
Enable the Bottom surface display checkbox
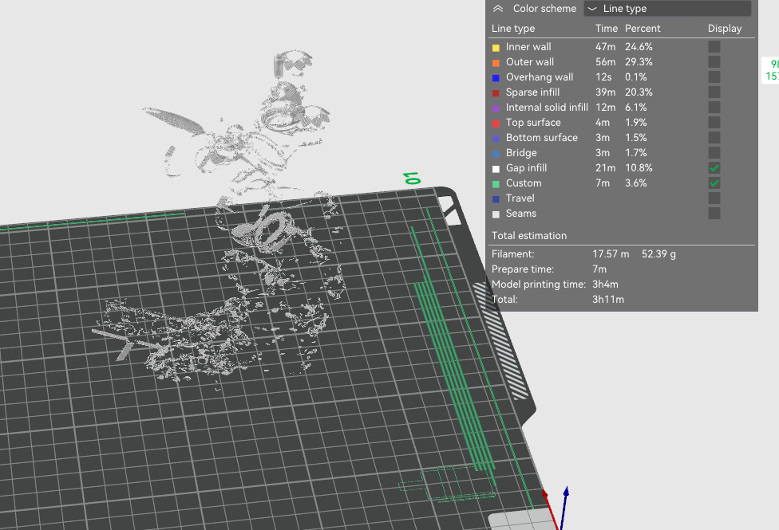pyautogui.click(x=714, y=137)
